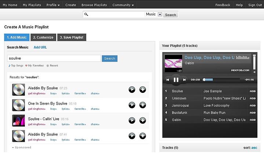Favorite Soulive - Callin' Live
The width and height of the screenshot is (264, 156).
80,124
